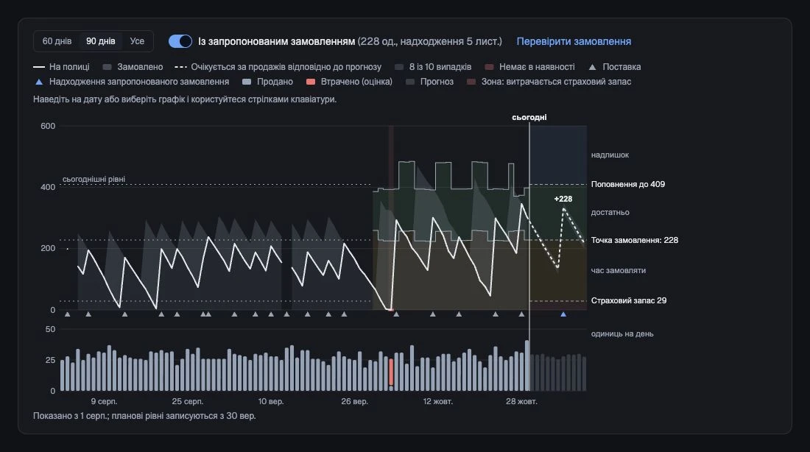Click the Наведіть на дату hint text
Screen dimensions: 810x452
click(x=185, y=99)
